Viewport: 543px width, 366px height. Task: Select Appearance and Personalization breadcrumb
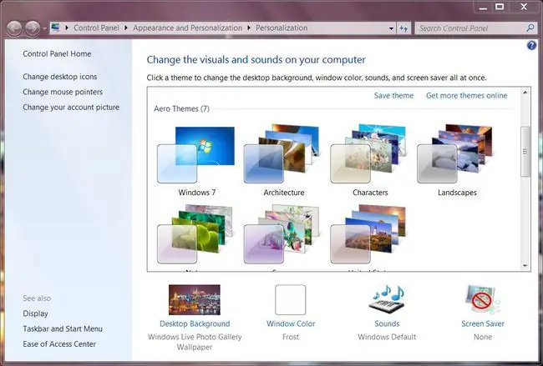pyautogui.click(x=187, y=28)
